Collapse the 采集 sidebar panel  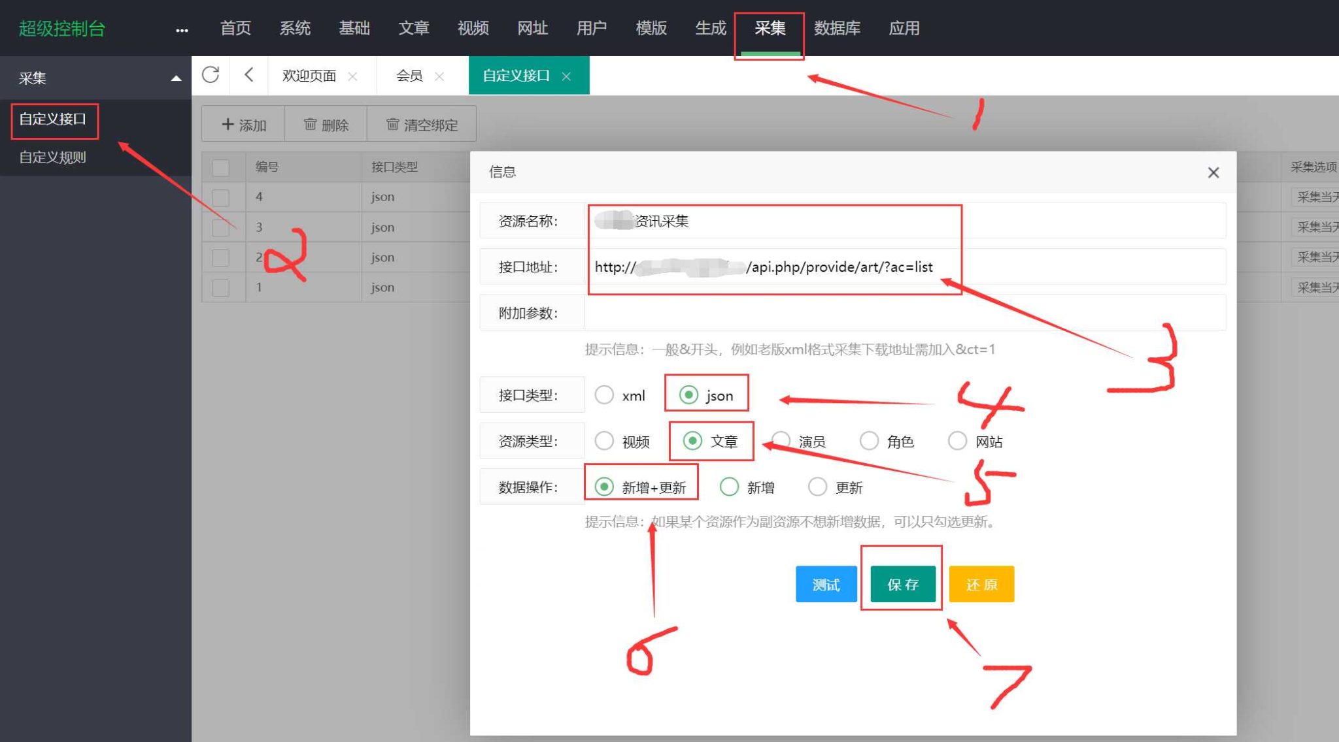(175, 77)
